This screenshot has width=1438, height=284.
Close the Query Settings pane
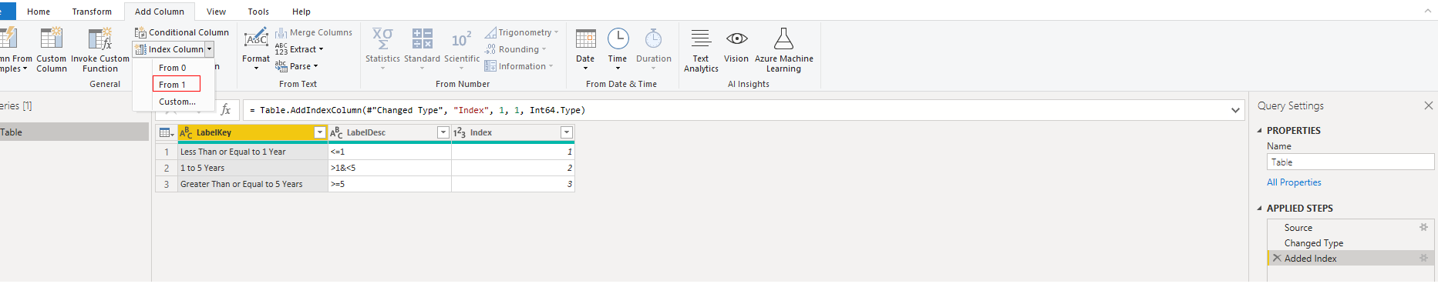click(1428, 105)
